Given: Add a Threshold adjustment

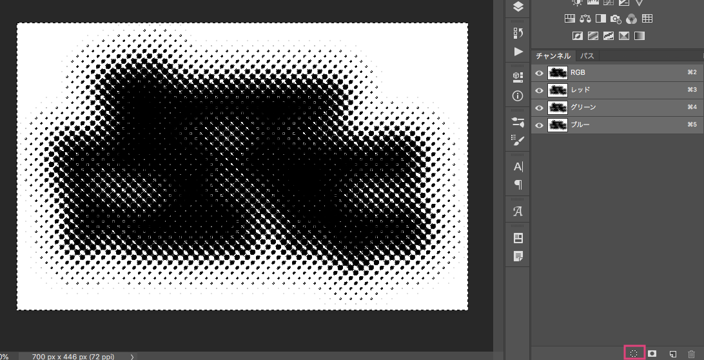Looking at the screenshot, I should click(609, 35).
